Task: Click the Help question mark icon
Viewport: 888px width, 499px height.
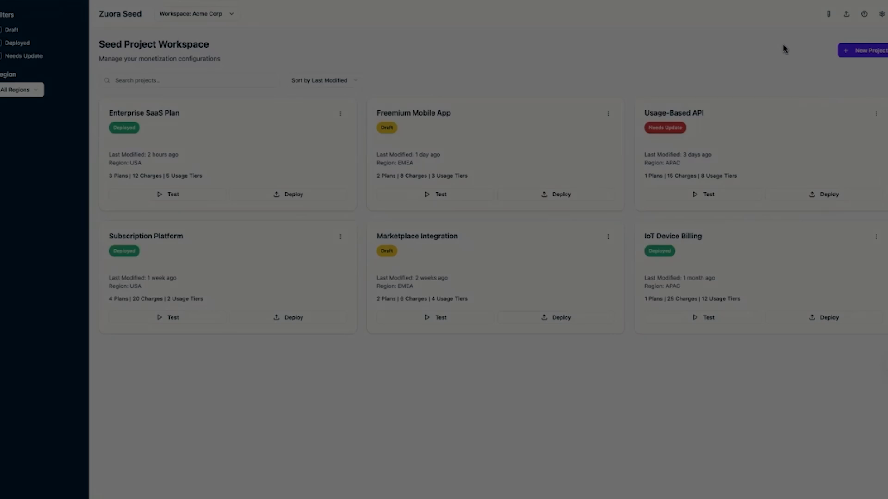Action: (864, 14)
